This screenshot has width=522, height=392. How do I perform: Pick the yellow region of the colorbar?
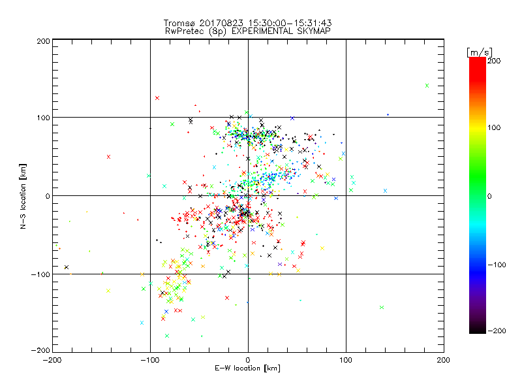coord(478,127)
